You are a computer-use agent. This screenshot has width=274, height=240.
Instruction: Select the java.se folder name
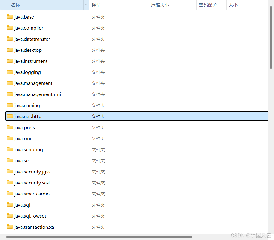point(21,160)
